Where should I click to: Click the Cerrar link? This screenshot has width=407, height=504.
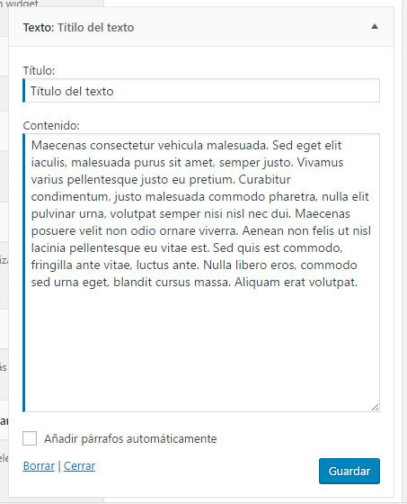coord(79,466)
